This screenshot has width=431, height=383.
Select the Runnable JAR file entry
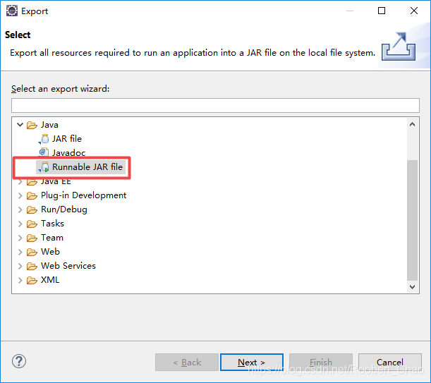pos(87,167)
